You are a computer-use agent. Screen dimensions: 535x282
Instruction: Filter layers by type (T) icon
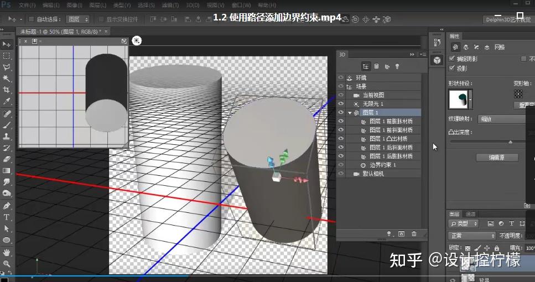[x=511, y=224]
